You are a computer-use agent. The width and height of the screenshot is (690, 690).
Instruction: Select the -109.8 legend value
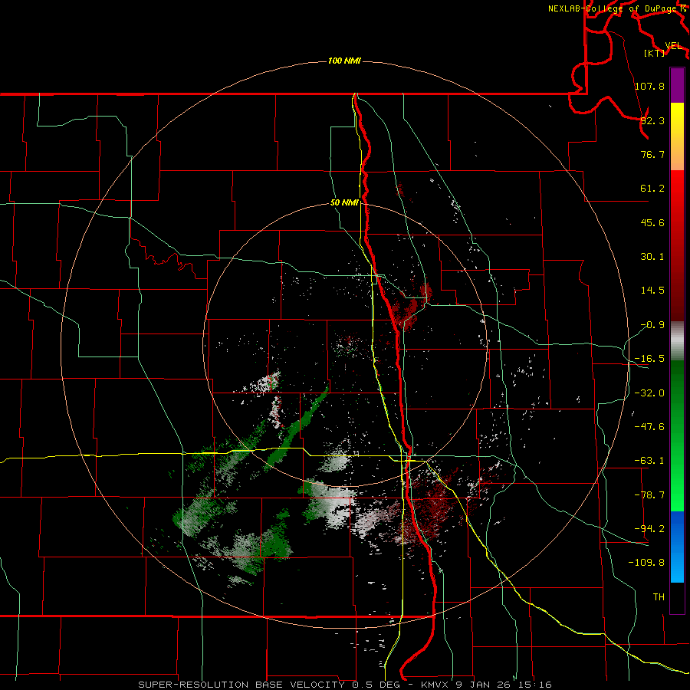click(x=646, y=563)
